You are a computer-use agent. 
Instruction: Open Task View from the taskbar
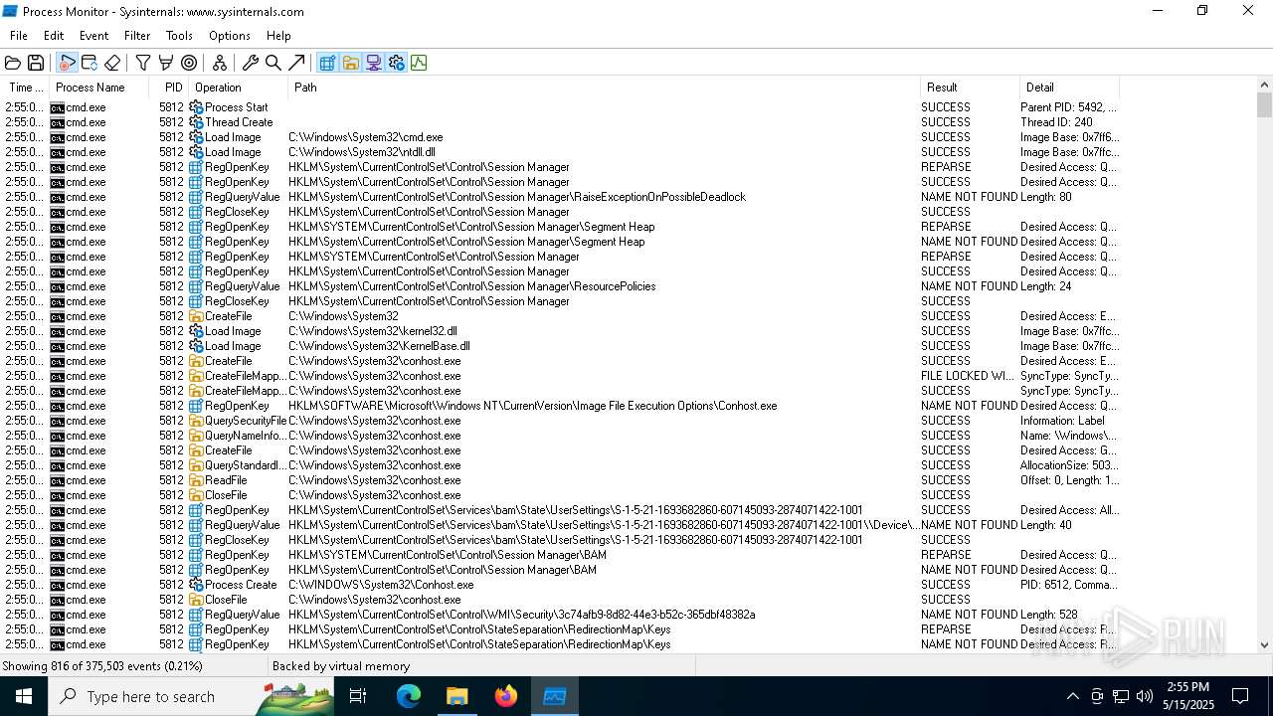click(358, 696)
